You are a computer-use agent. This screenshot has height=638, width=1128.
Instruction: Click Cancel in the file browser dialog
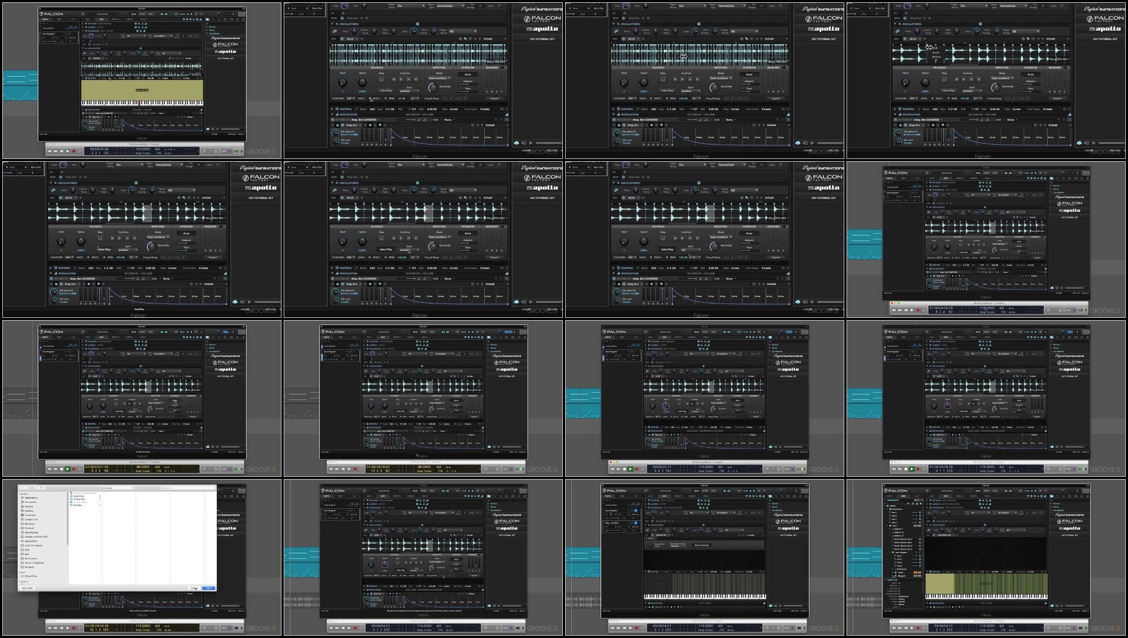(194, 588)
